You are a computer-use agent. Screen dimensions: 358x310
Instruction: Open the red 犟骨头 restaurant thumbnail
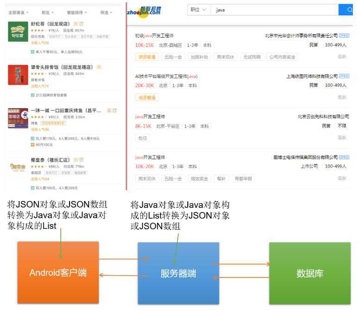click(x=18, y=75)
